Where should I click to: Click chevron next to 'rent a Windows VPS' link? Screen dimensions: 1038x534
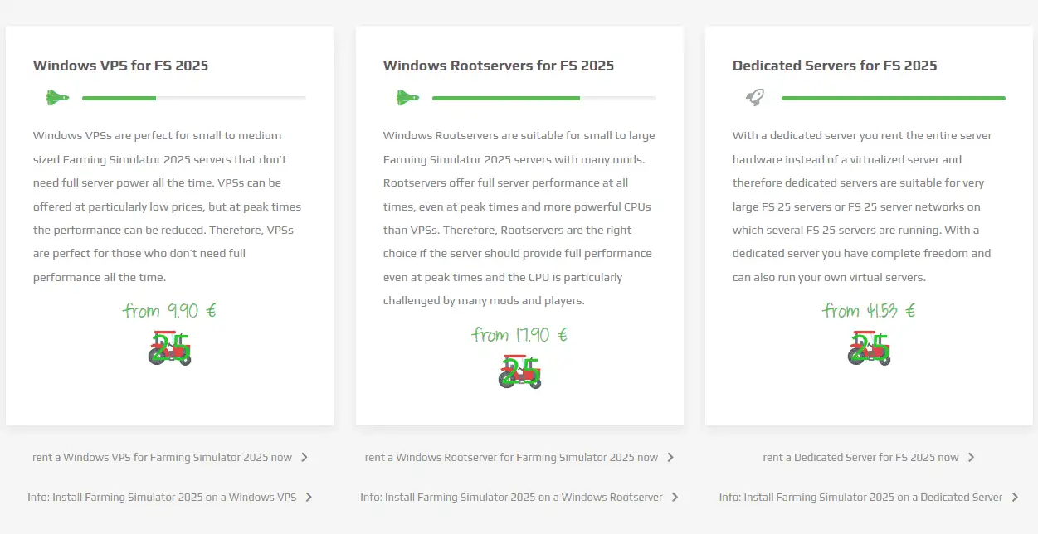point(305,457)
